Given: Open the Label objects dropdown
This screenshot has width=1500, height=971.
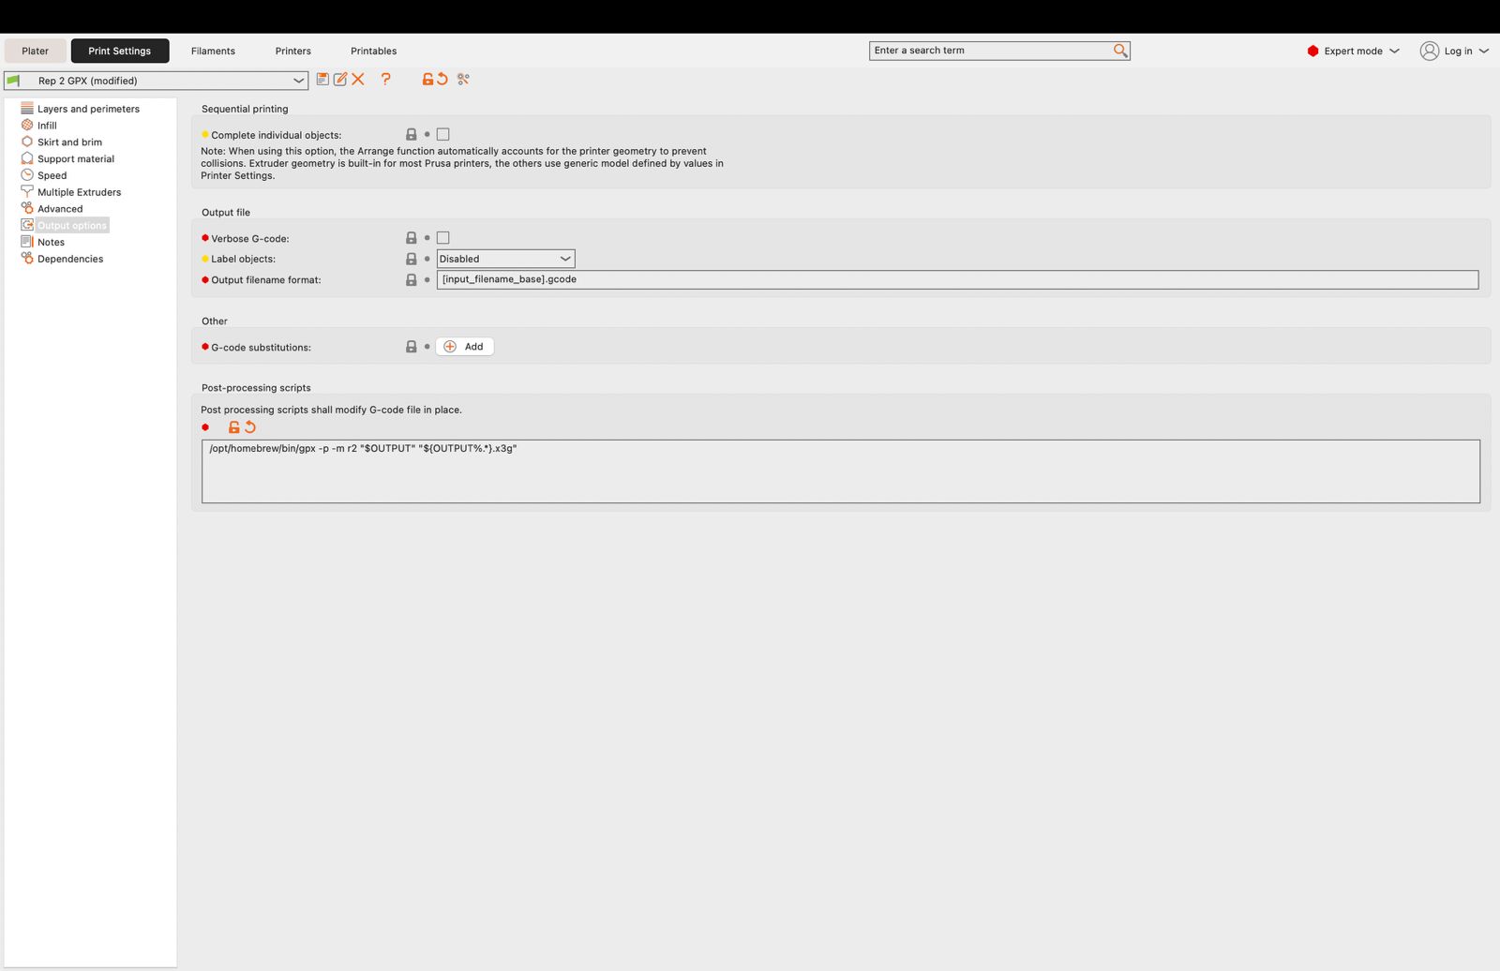Looking at the screenshot, I should coord(505,259).
